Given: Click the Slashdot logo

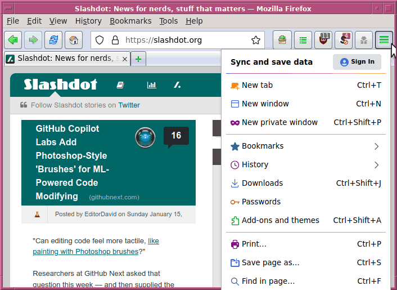Looking at the screenshot, I should point(61,84).
